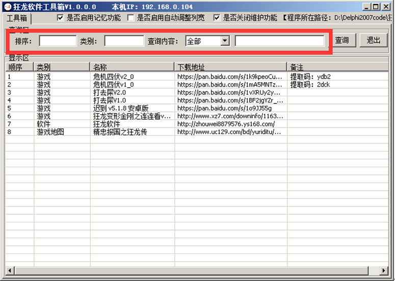Uncheck 是否关闭维护功能 checkbox
This screenshot has width=395, height=281.
217,17
